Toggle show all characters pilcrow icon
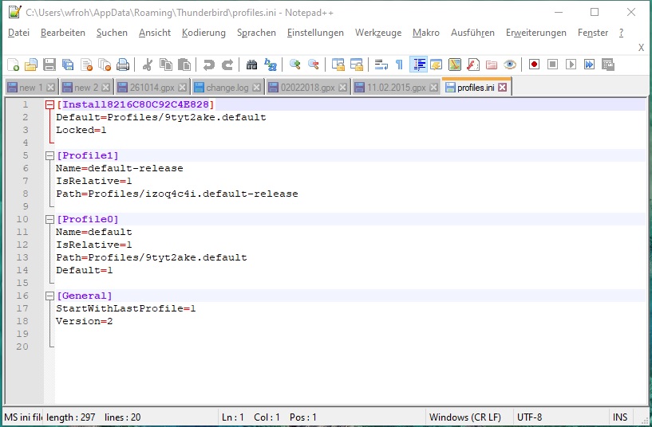 (x=400, y=65)
